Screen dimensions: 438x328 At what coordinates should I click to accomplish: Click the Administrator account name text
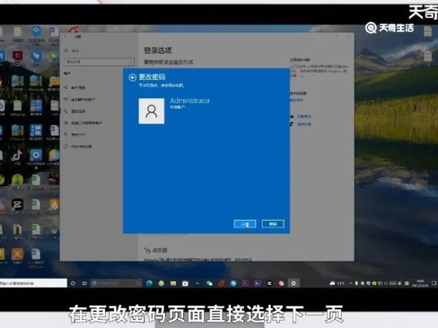(190, 101)
